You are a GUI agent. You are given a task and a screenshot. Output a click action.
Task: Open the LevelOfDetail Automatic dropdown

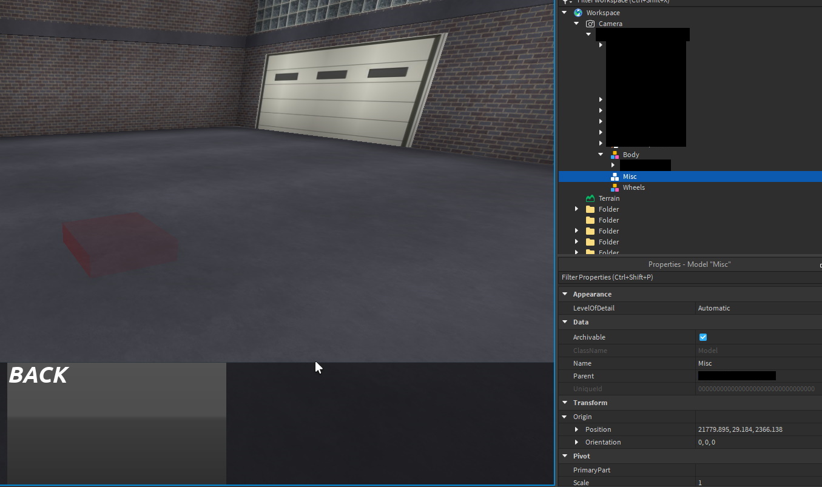click(758, 308)
